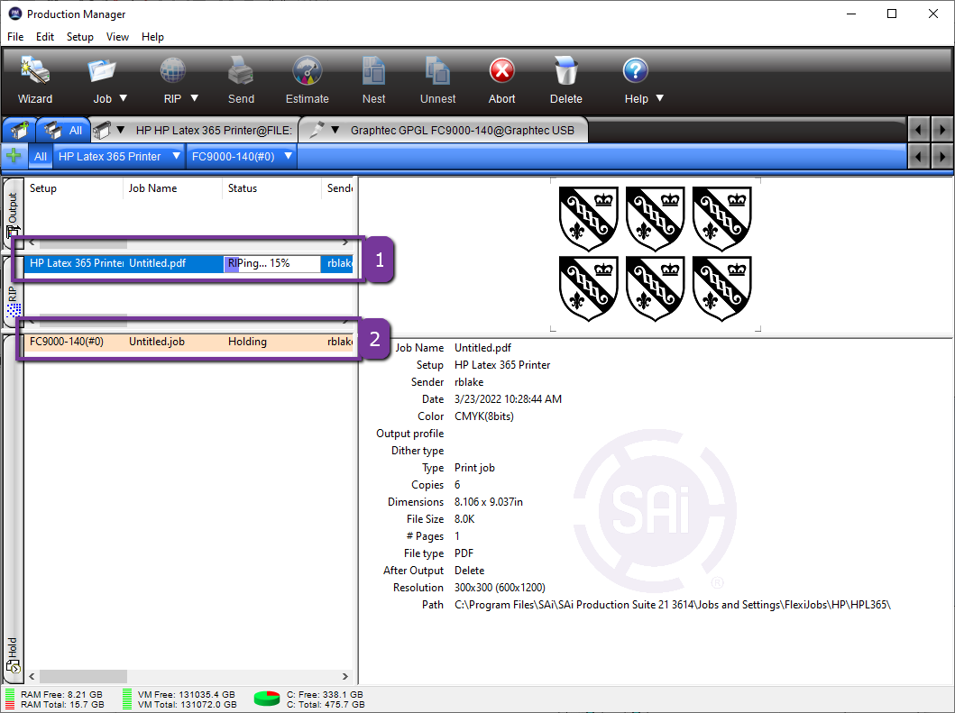
Task: Delete the selected job
Action: [565, 72]
